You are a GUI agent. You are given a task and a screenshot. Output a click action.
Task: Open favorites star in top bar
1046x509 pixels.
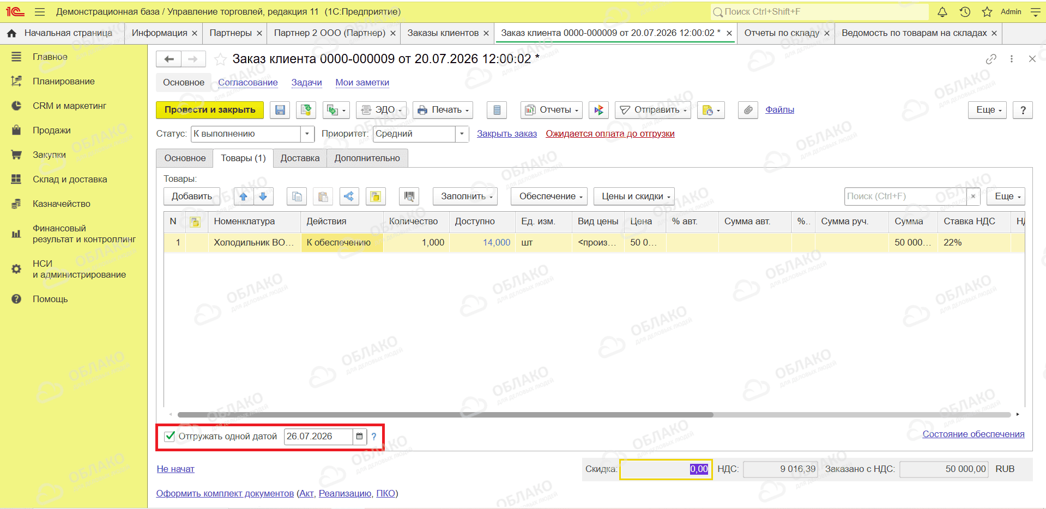pyautogui.click(x=987, y=11)
